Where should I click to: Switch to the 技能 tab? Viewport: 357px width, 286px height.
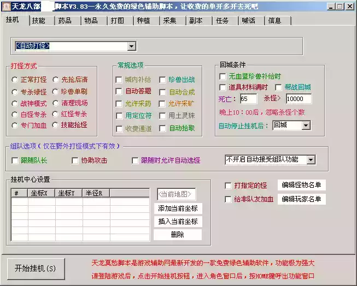42,21
